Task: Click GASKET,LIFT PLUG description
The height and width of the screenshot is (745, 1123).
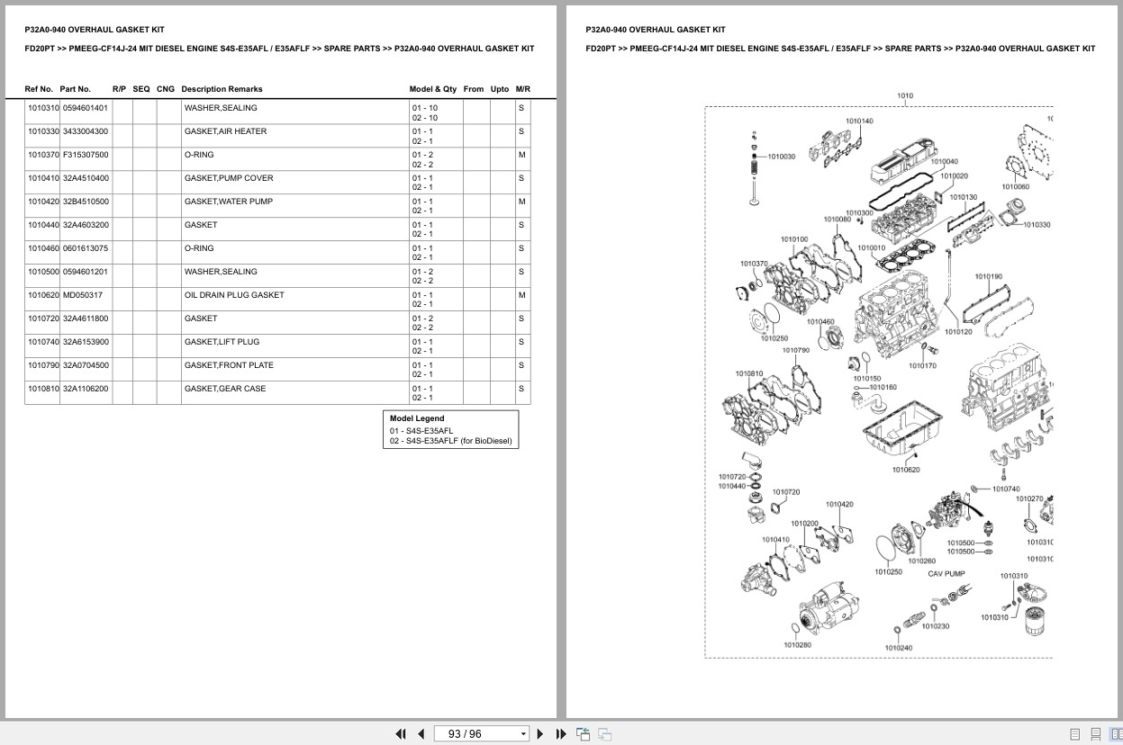Action: 222,342
